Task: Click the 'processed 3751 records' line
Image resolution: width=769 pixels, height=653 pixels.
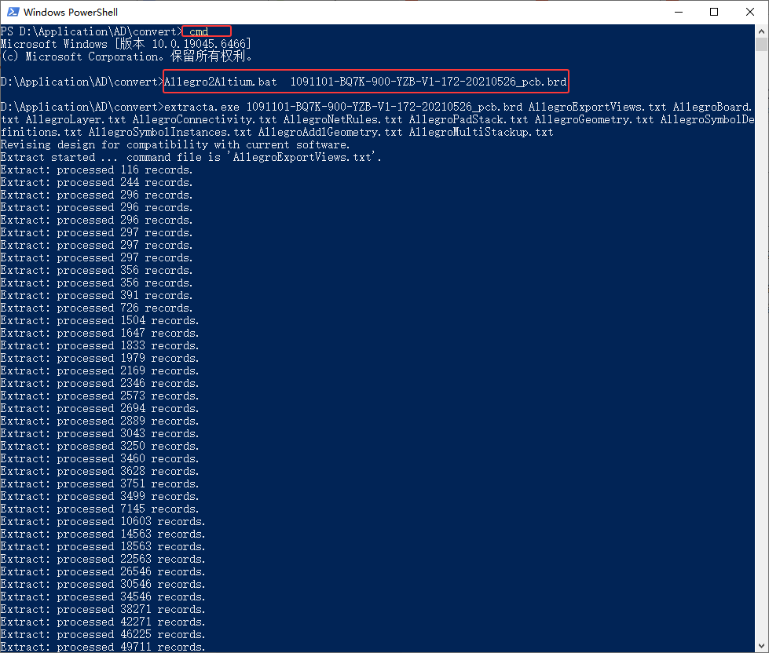Action: (100, 484)
